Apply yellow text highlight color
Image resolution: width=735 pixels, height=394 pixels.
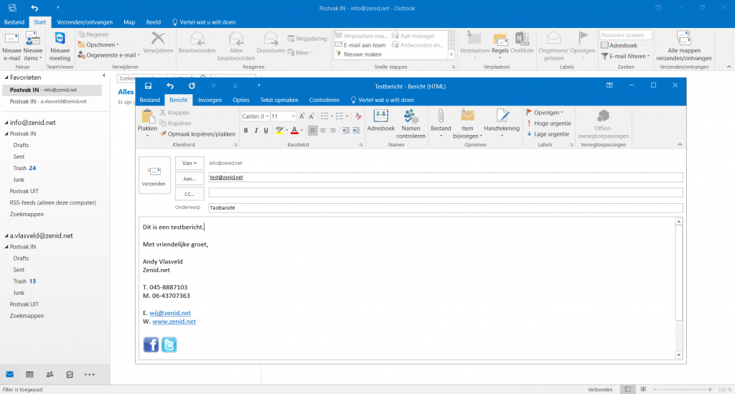279,130
